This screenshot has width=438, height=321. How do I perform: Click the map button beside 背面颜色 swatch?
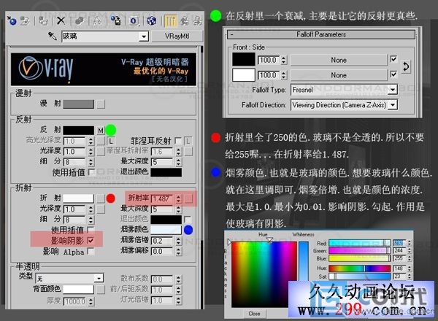point(101,290)
